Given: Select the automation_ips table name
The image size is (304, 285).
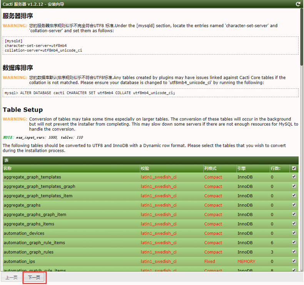Looking at the screenshot, I should pos(19,262).
